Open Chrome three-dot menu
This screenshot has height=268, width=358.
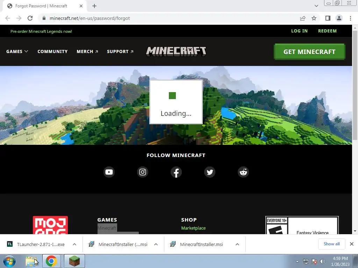click(x=350, y=18)
